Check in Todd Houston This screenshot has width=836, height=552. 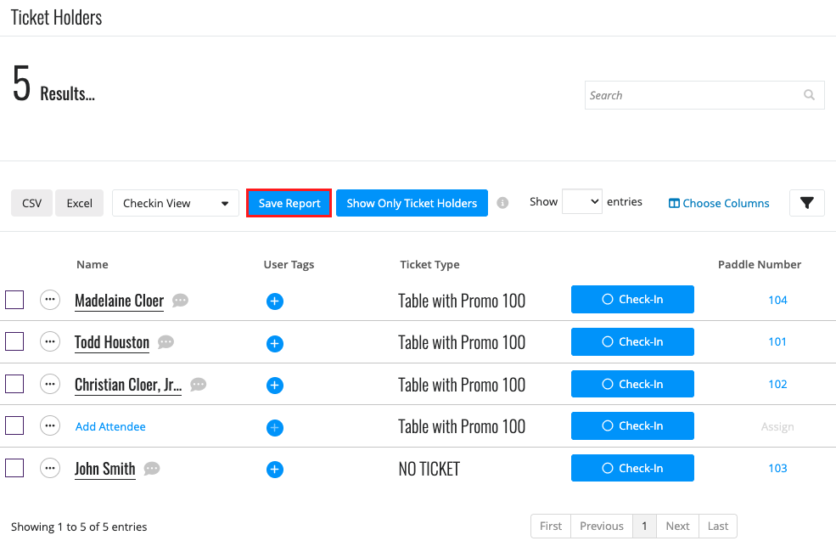pyautogui.click(x=632, y=342)
